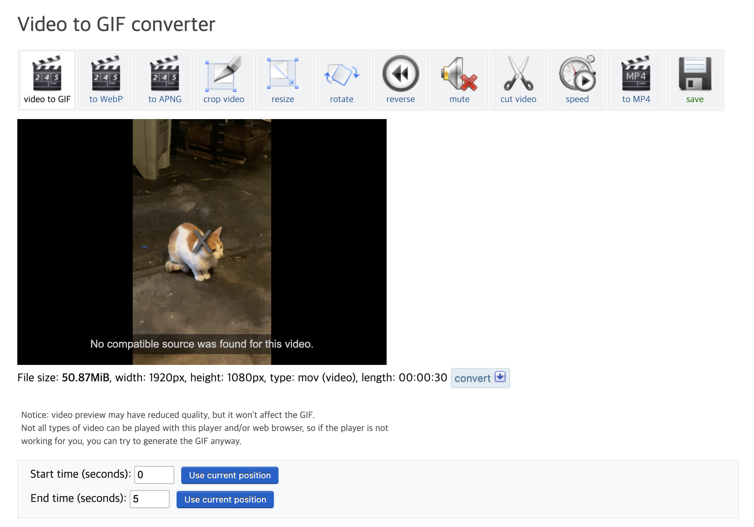Use current position for start time

point(230,475)
